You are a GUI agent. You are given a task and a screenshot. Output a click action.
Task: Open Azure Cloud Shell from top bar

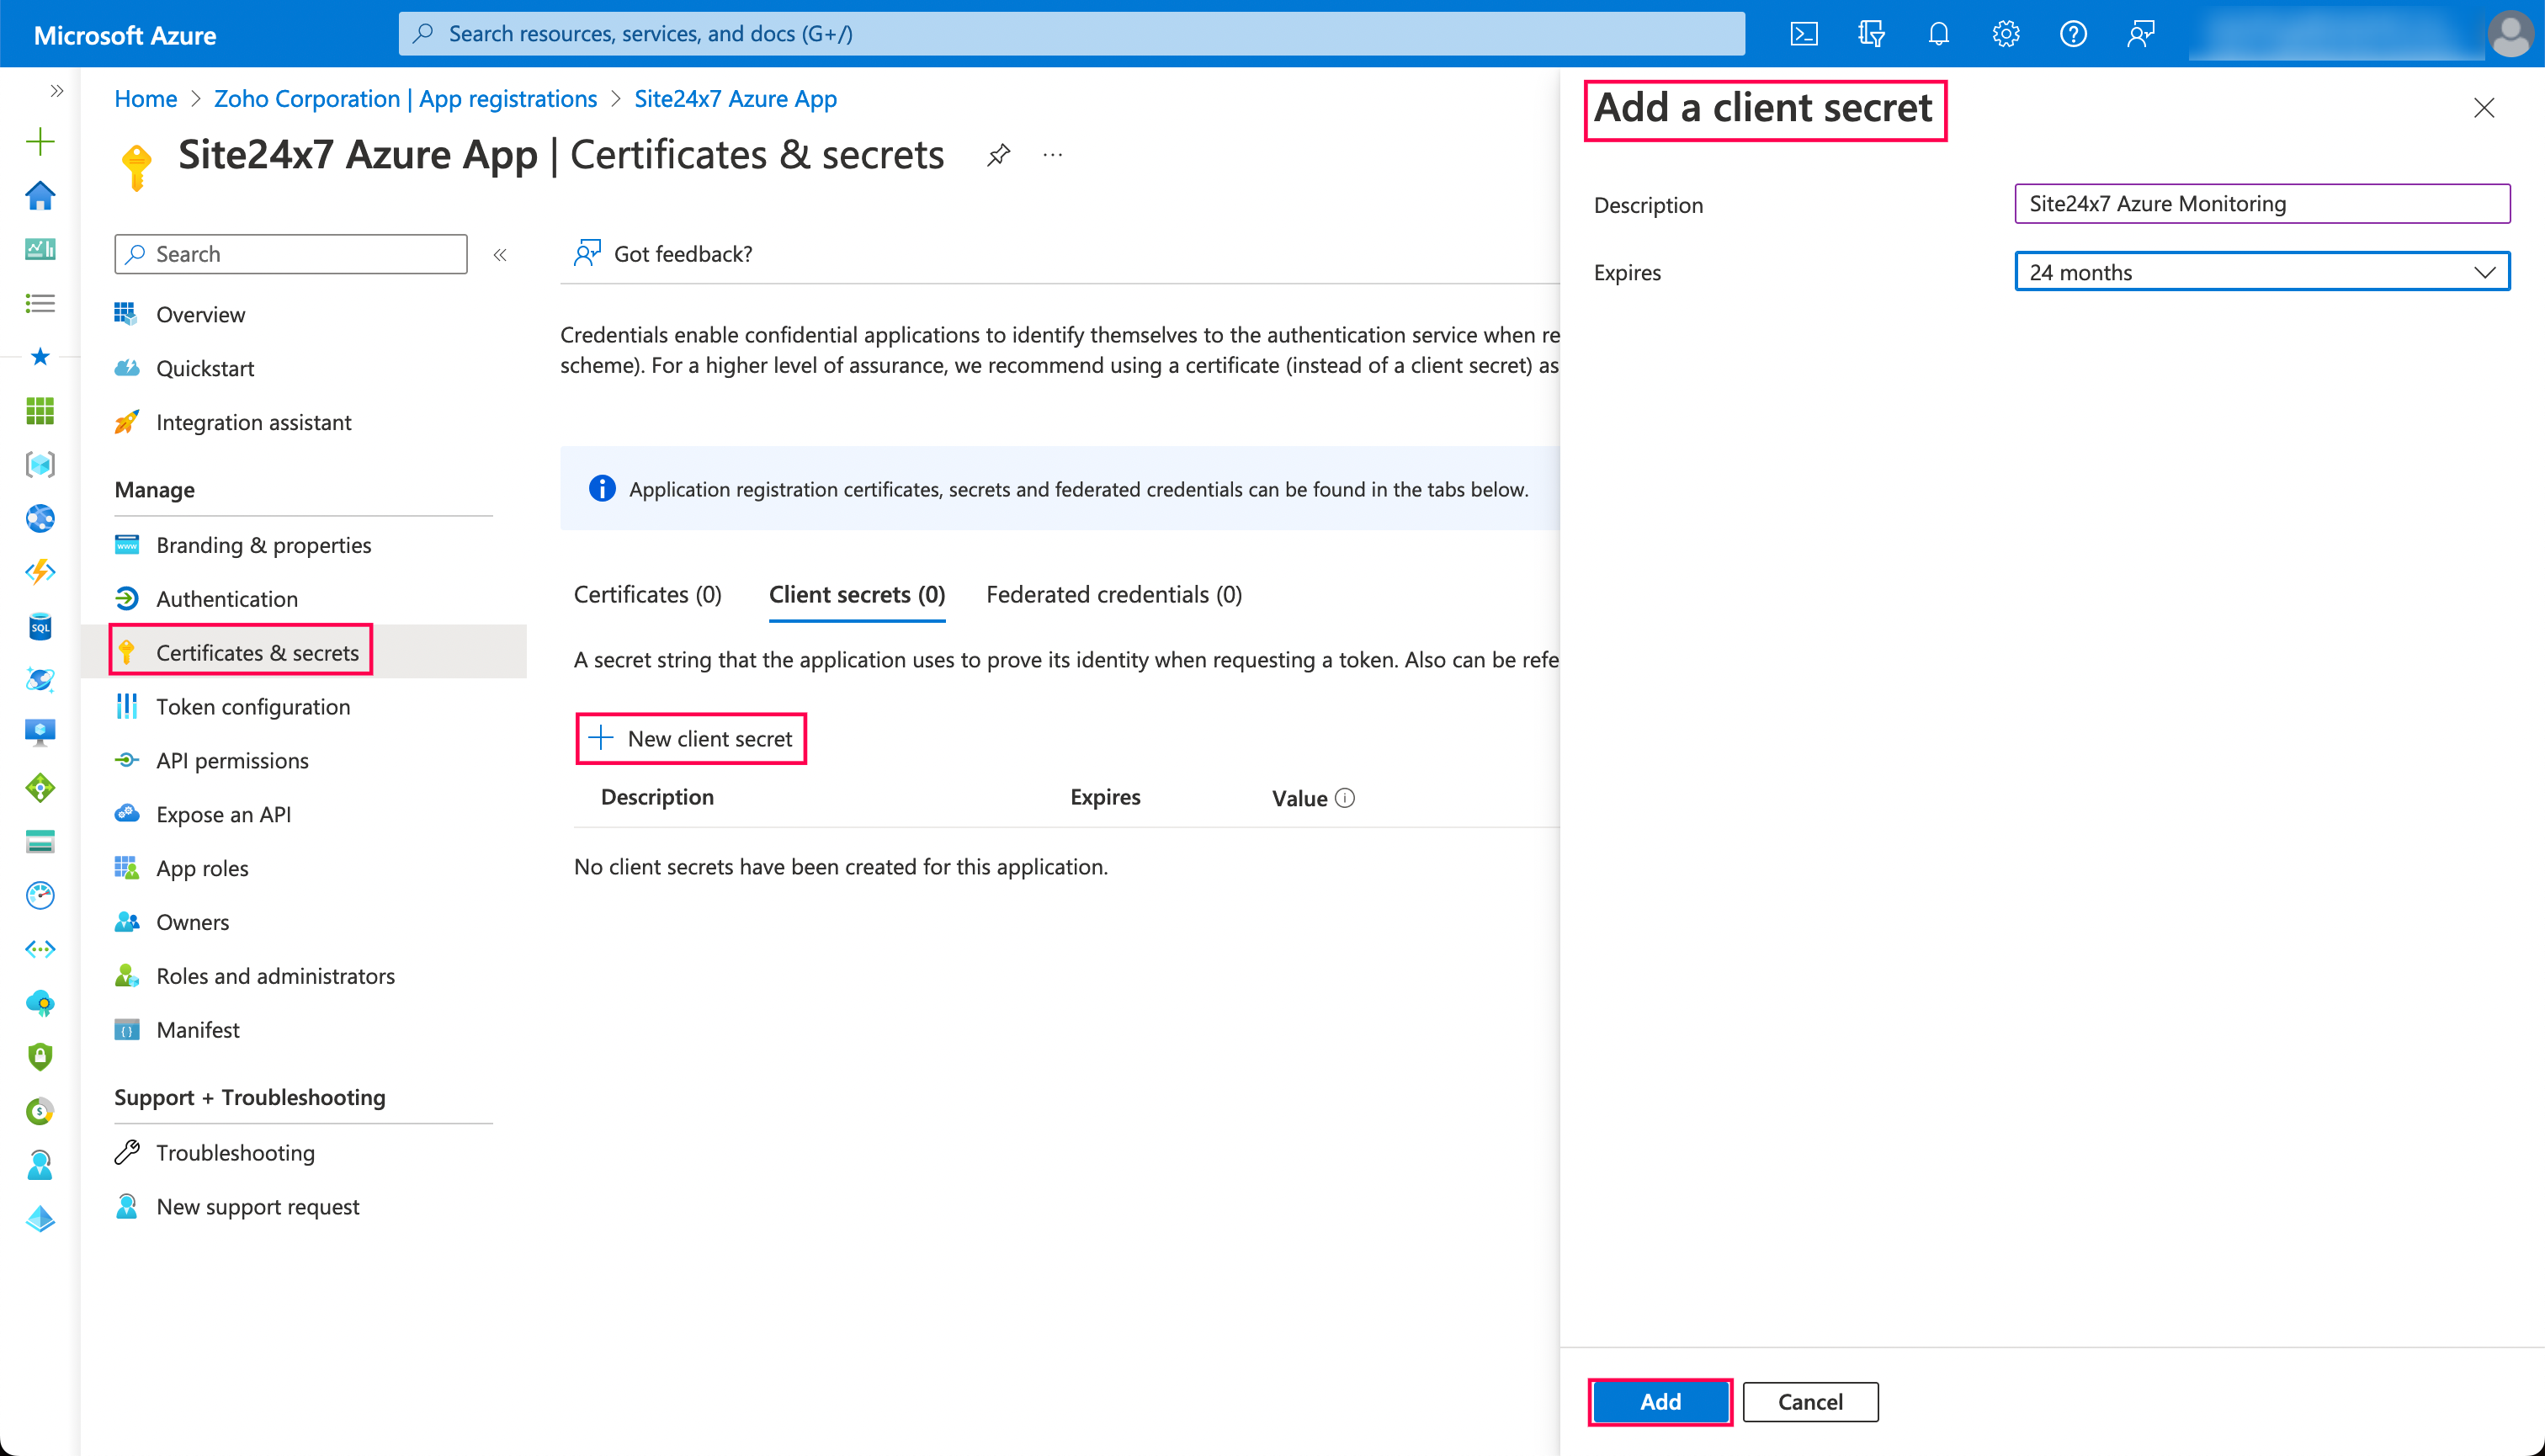[x=1805, y=33]
